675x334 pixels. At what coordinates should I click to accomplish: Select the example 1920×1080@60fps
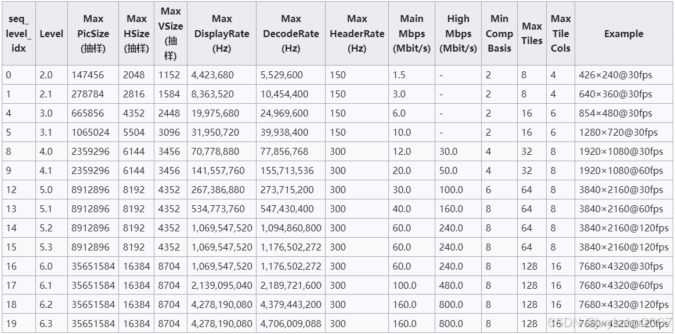[x=621, y=170]
